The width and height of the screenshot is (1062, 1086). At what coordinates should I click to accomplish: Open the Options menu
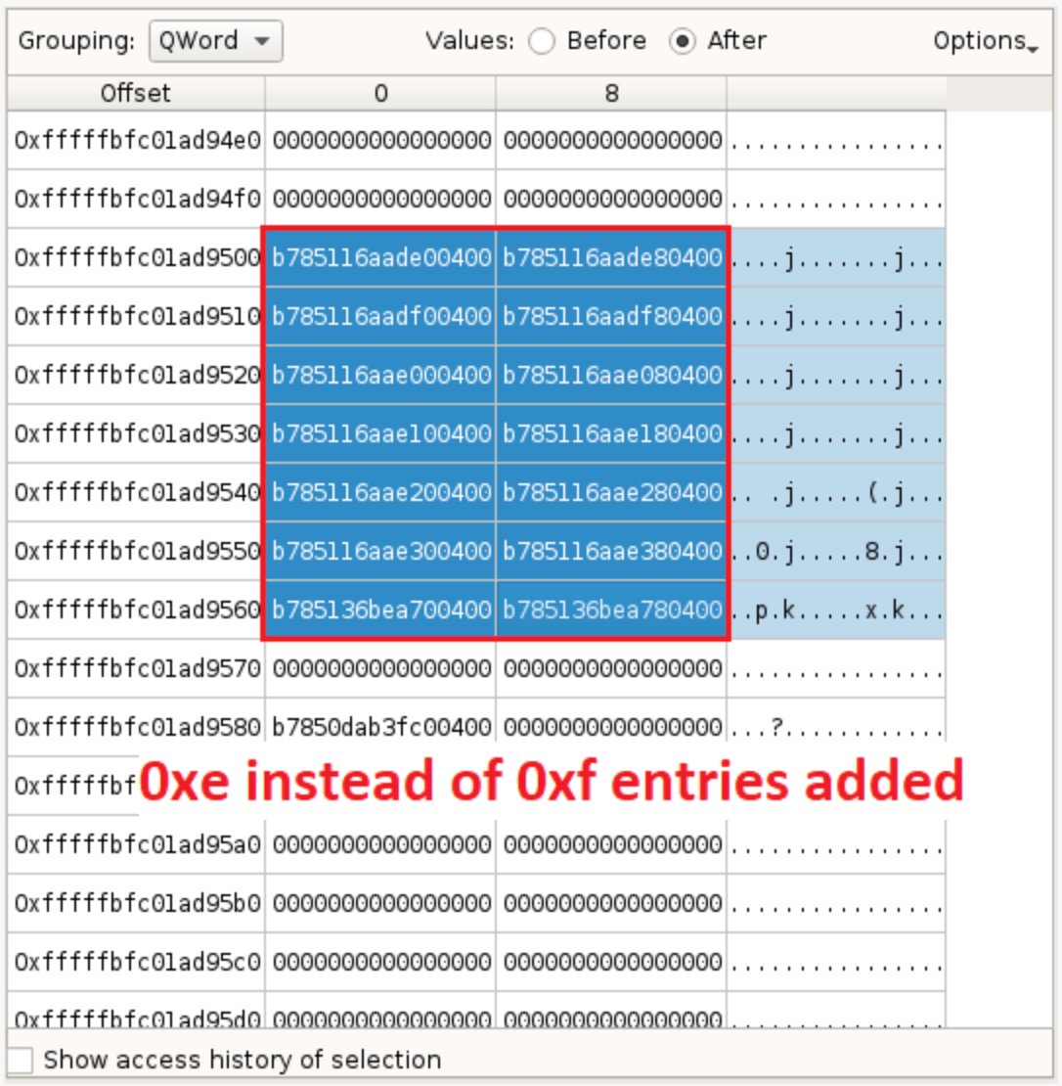point(984,41)
